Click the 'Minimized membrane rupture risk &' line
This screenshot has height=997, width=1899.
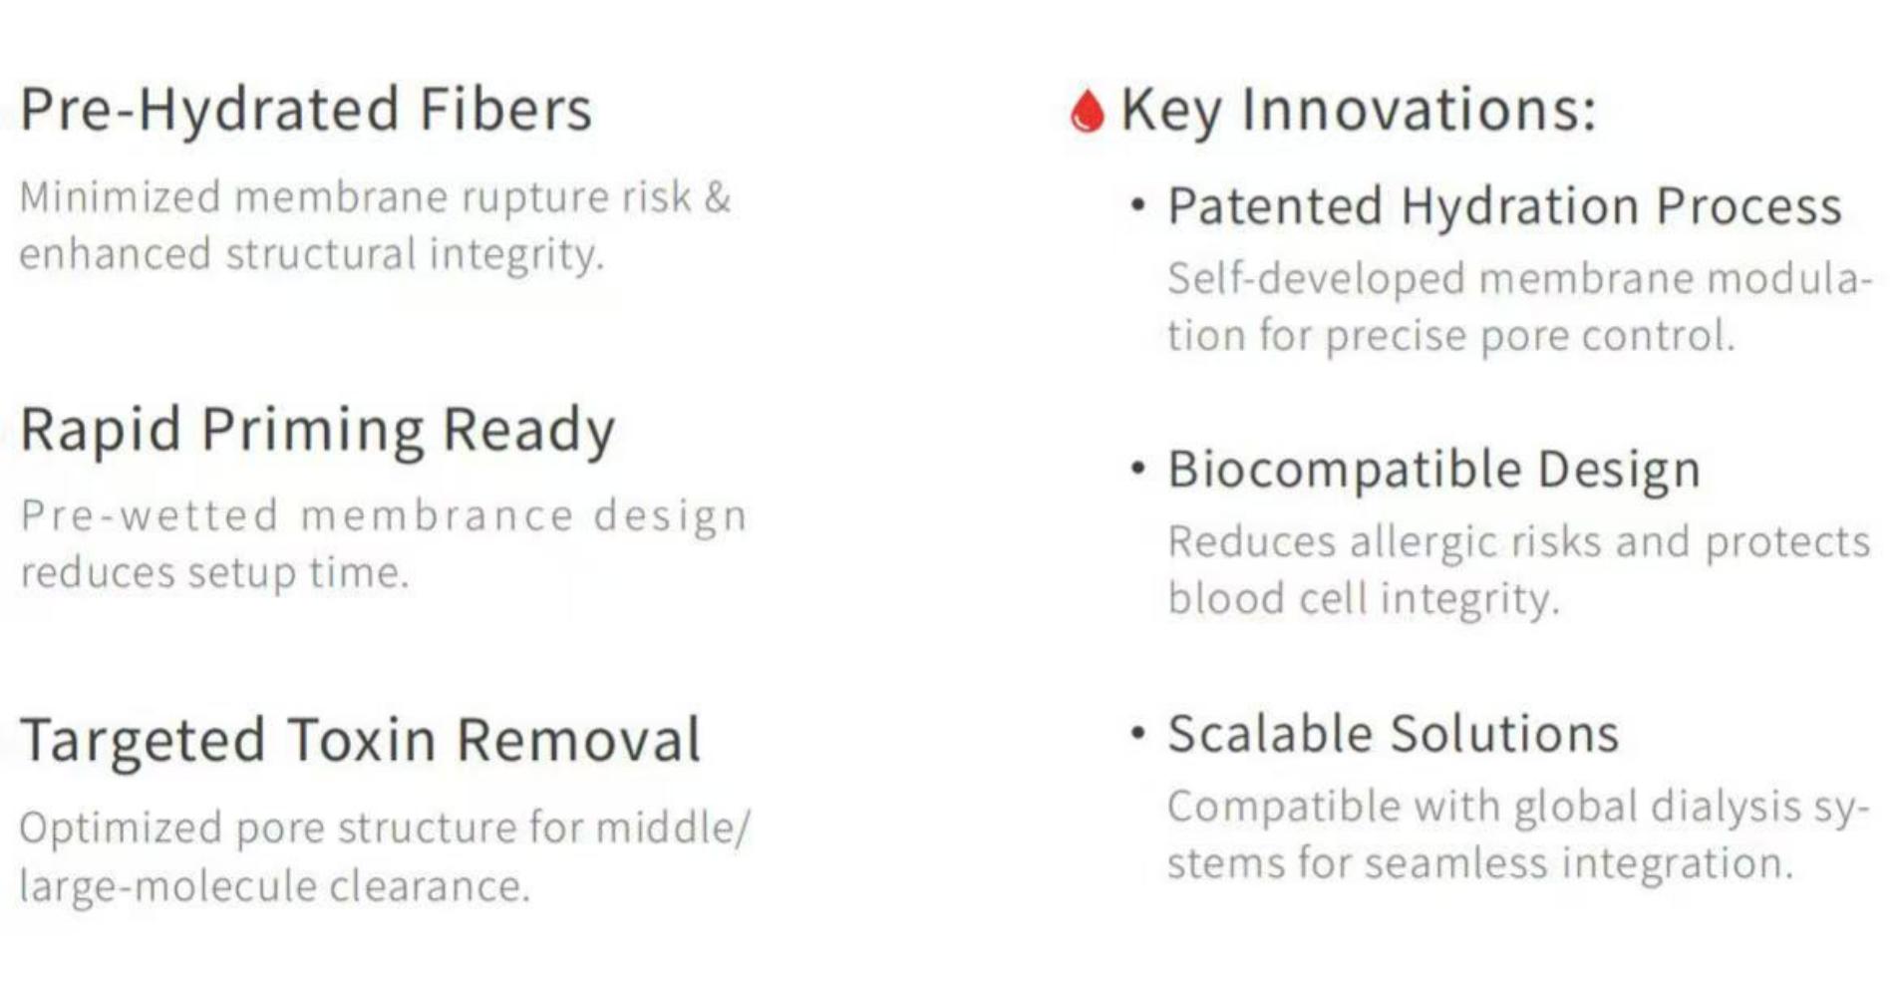coord(375,197)
